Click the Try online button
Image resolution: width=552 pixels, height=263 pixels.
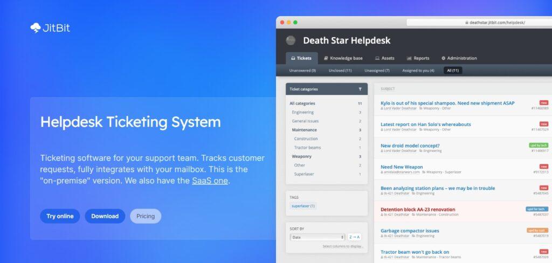pos(60,216)
